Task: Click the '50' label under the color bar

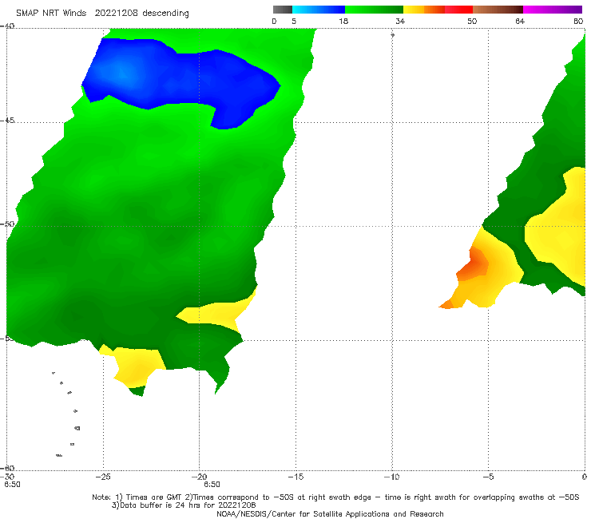Action: coord(472,21)
